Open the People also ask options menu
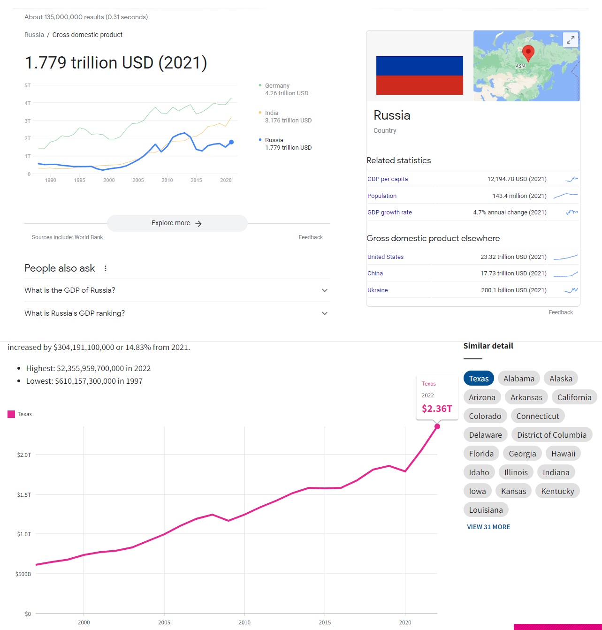 [106, 268]
